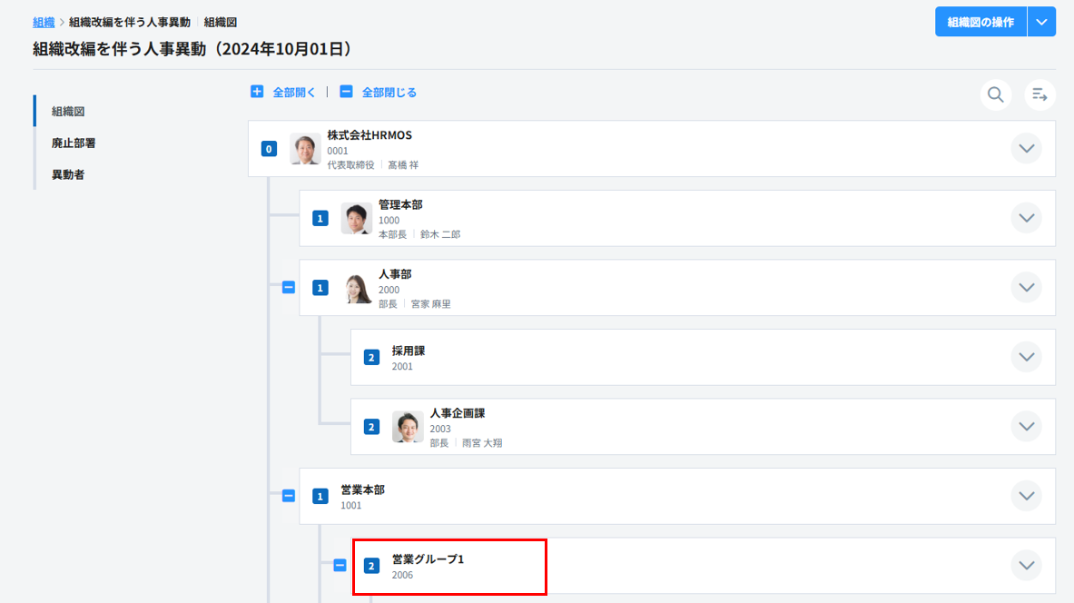Collapse the 営業グループ1 tree node

[340, 565]
